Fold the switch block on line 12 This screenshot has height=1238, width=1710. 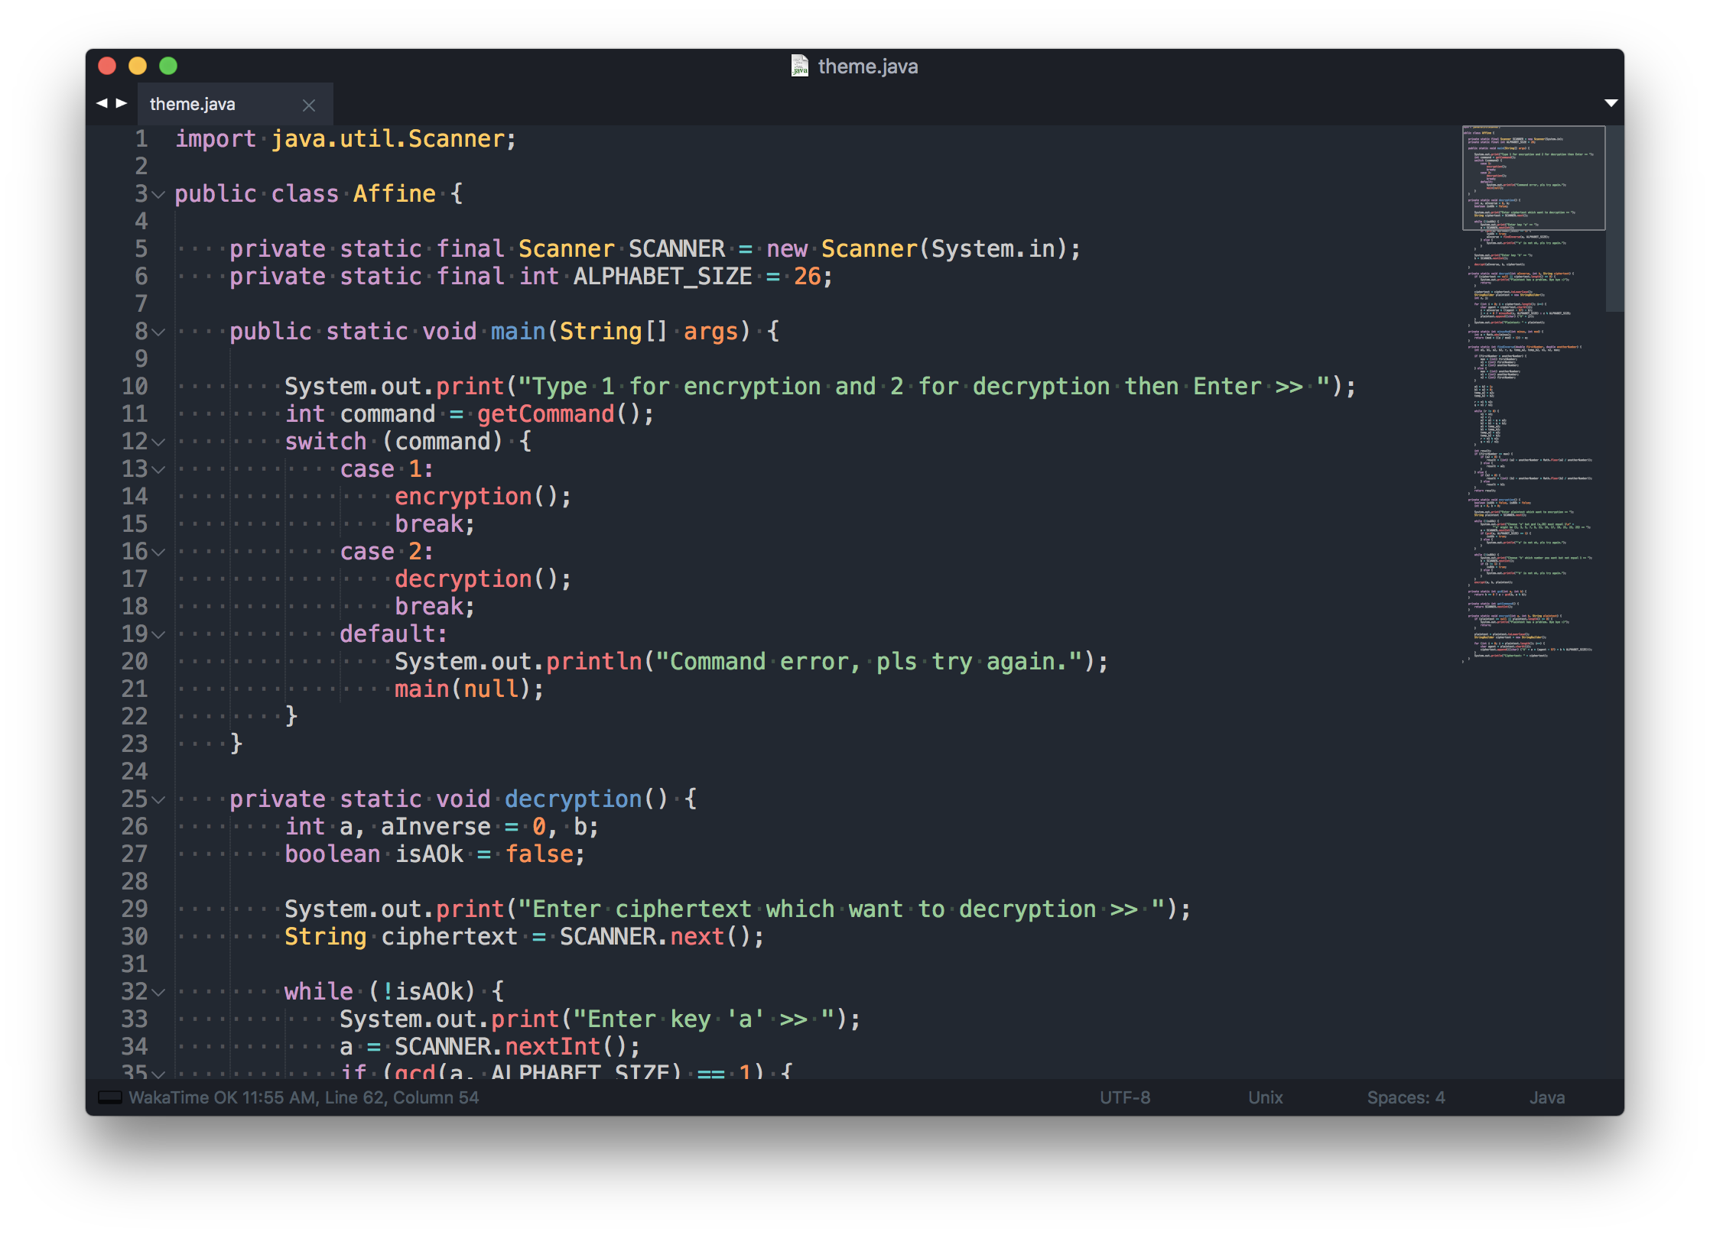(x=158, y=442)
